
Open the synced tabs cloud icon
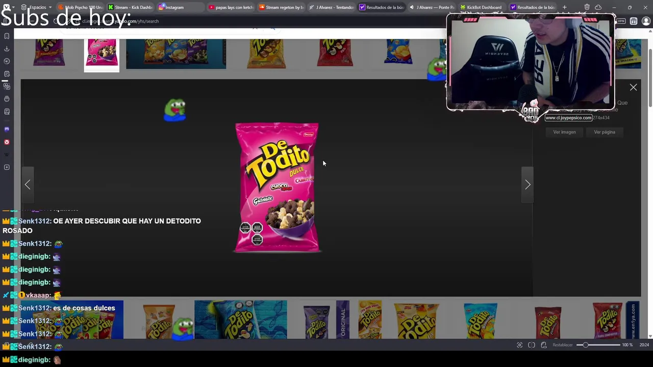[598, 7]
